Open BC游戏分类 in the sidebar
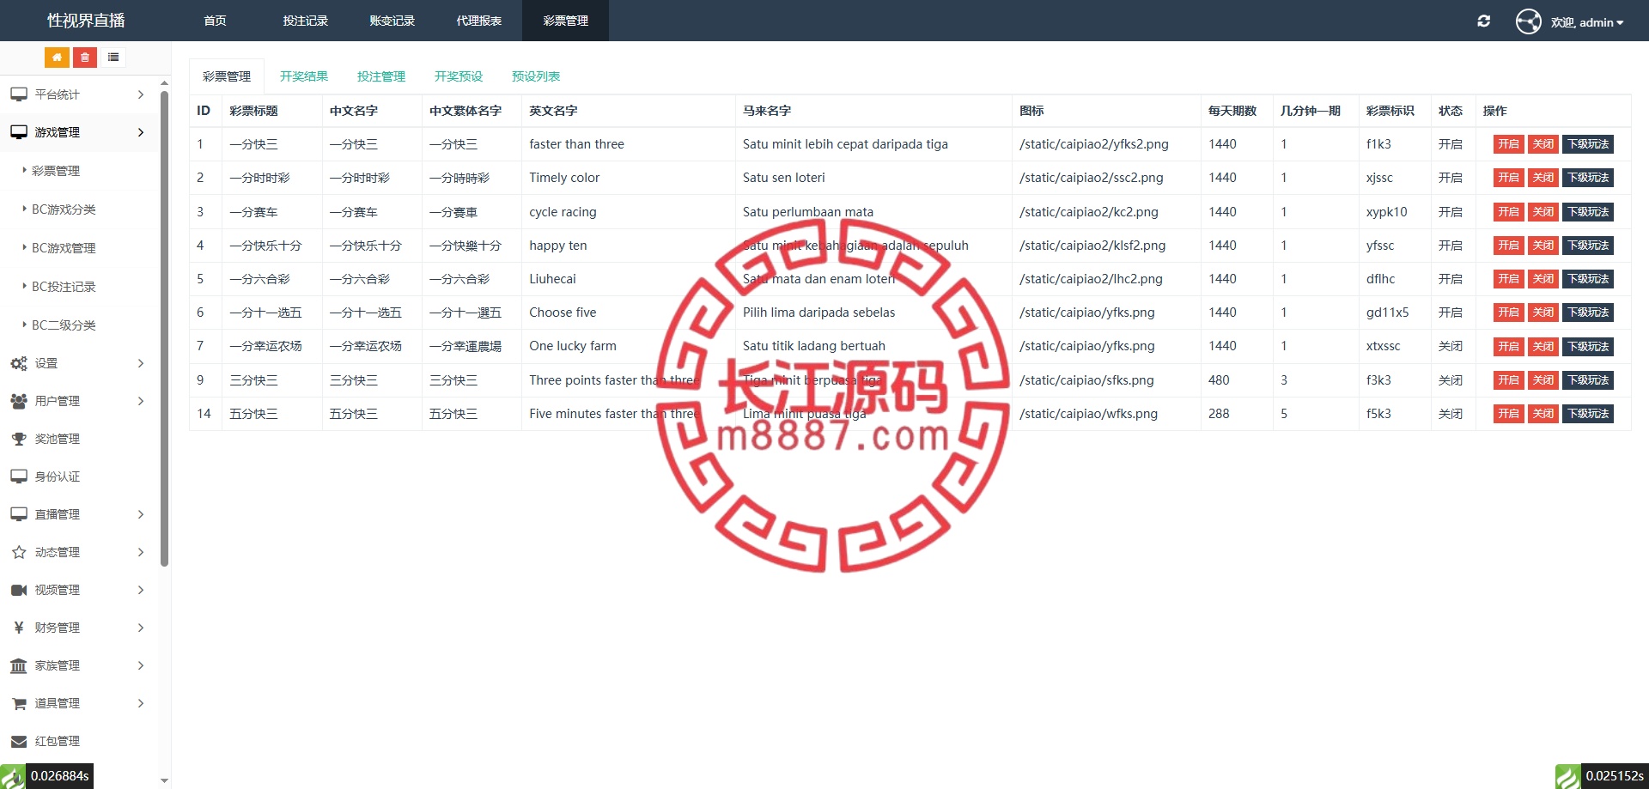1649x789 pixels. 64,209
